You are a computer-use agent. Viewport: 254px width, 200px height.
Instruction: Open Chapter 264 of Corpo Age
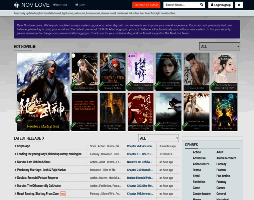click(140, 146)
